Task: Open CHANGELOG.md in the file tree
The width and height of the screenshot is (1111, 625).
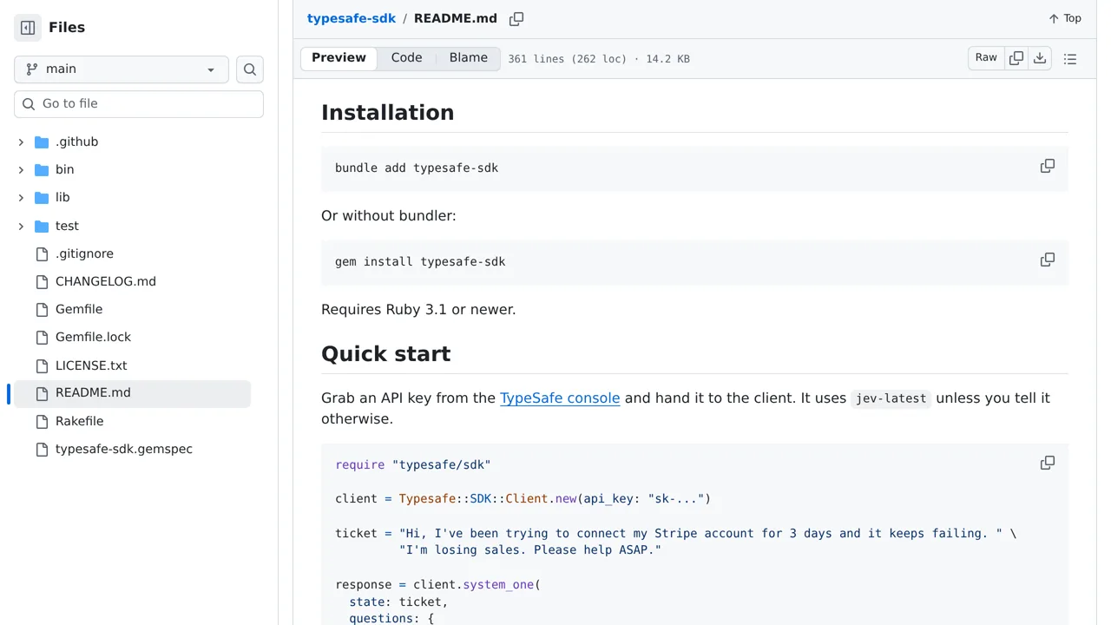Action: click(106, 281)
